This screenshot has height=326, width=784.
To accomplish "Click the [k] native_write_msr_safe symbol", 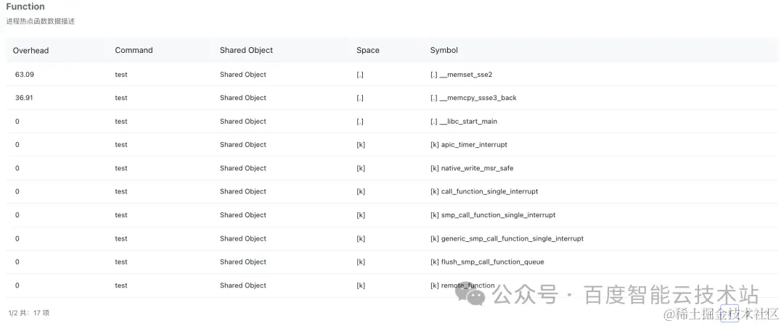I will pos(472,168).
